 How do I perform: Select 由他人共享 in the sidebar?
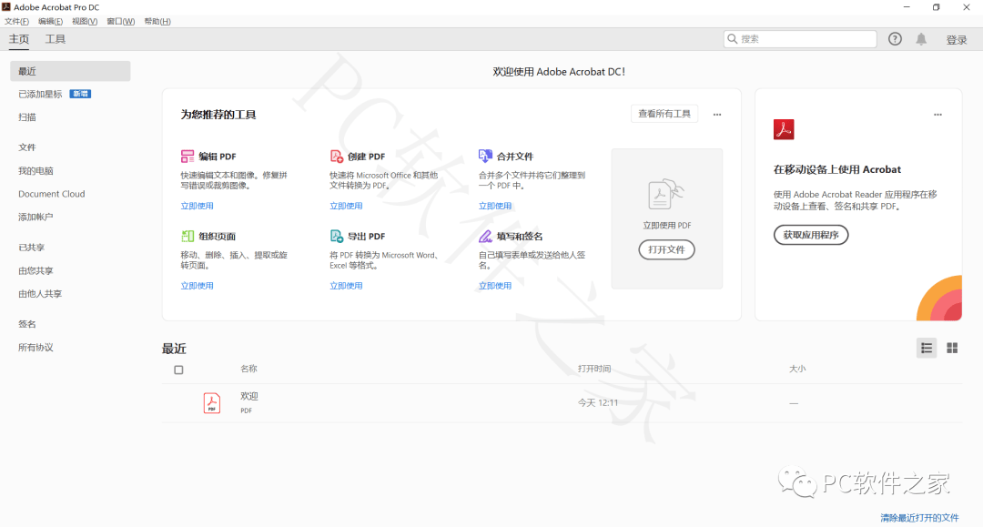(40, 293)
